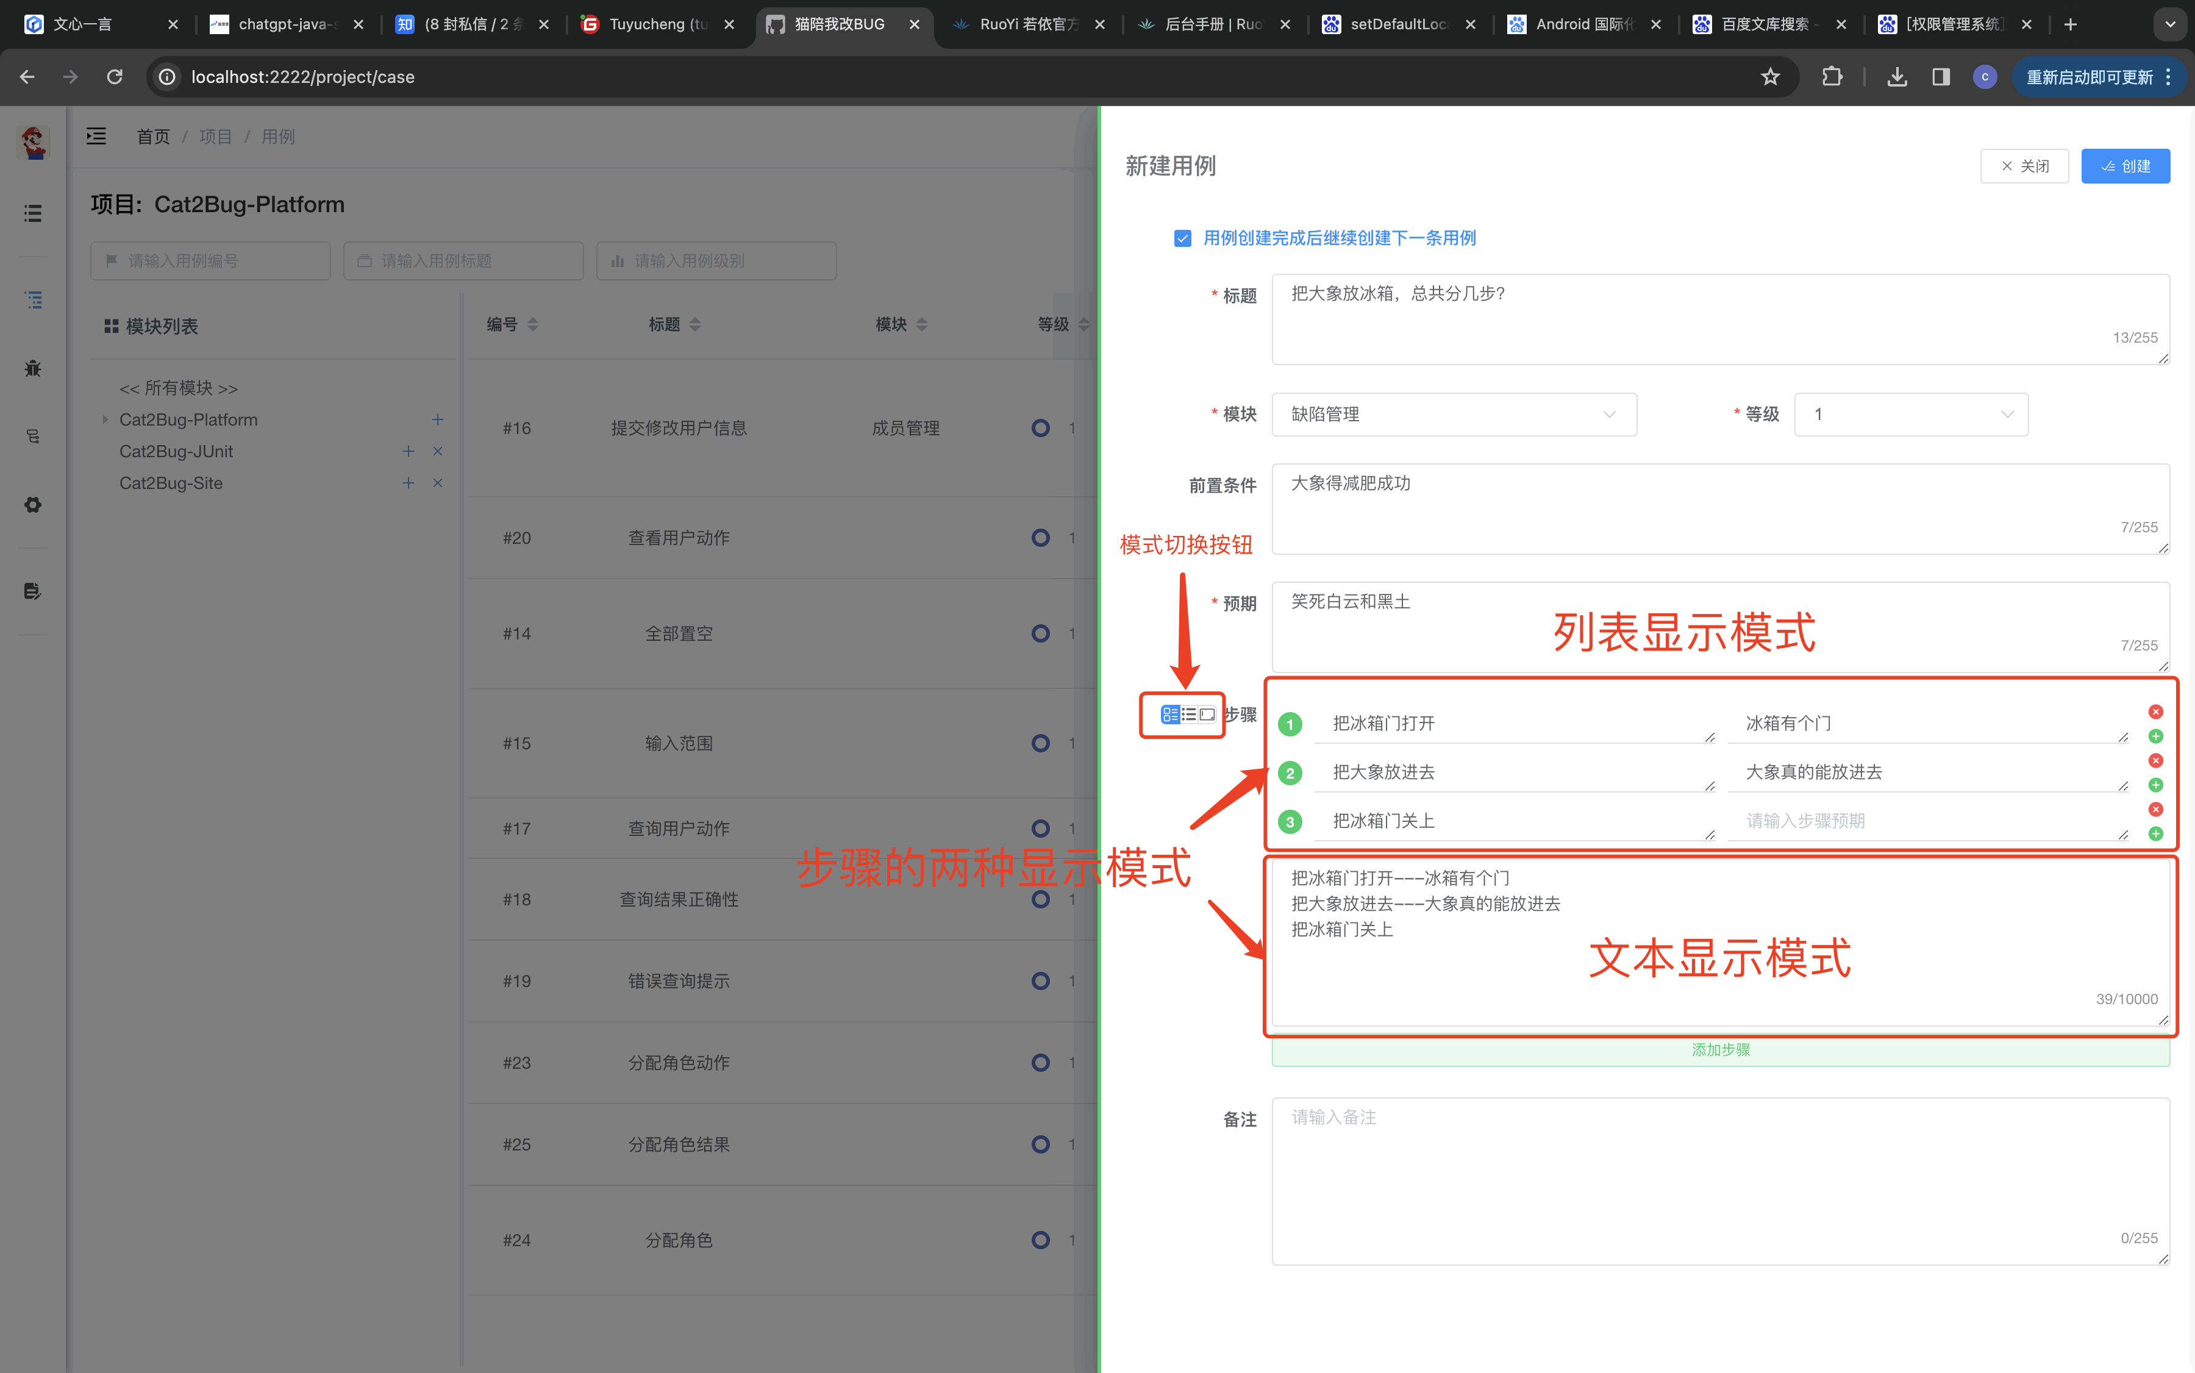This screenshot has width=2195, height=1373.
Task: Open the case list icon in sidebar
Action: click(x=33, y=300)
